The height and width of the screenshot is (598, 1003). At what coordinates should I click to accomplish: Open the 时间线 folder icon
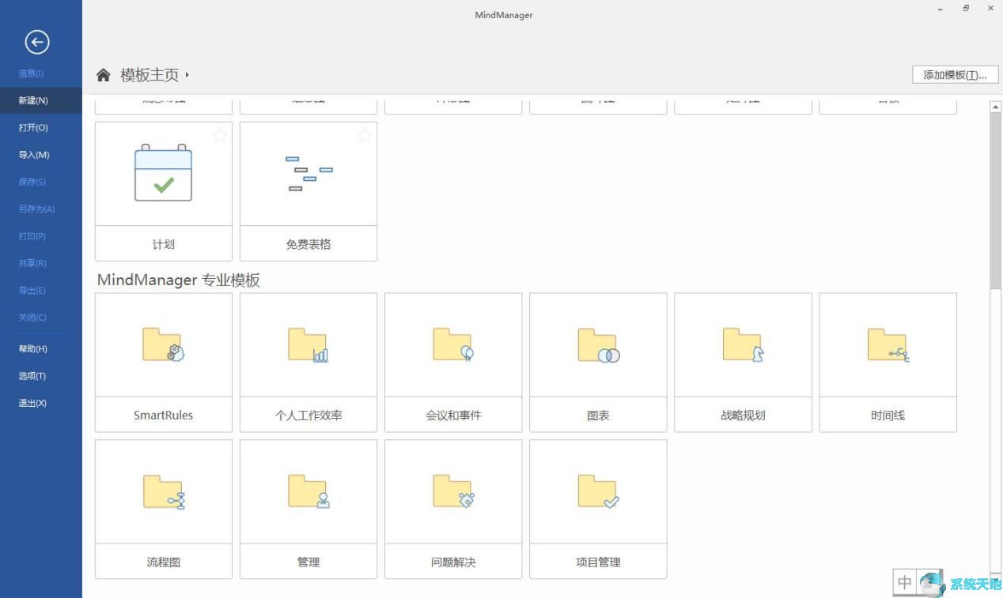tap(888, 344)
